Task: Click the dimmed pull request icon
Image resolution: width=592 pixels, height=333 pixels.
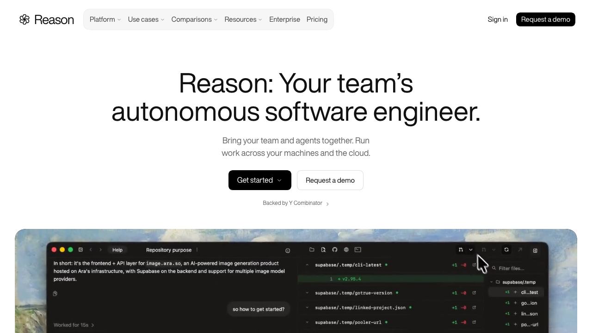Action: click(x=484, y=250)
